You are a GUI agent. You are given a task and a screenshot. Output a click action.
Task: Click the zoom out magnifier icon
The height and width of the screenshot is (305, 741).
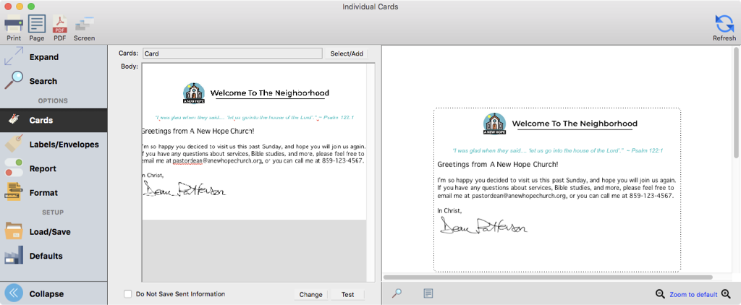click(660, 294)
